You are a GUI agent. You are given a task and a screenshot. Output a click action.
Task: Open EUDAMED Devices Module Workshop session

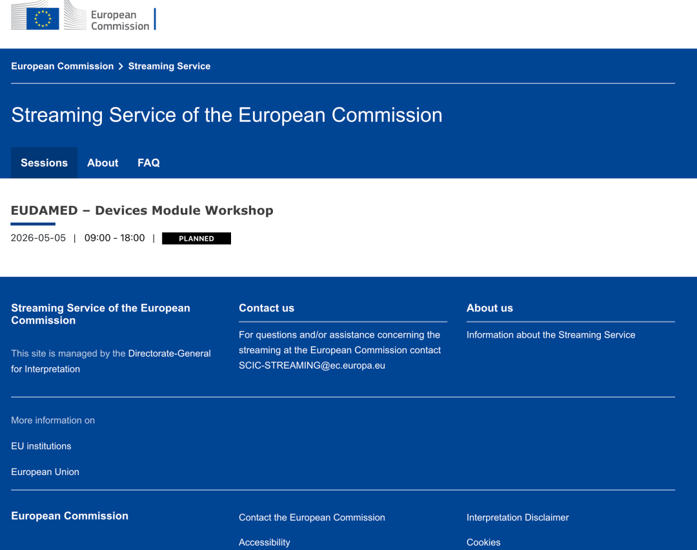[142, 210]
